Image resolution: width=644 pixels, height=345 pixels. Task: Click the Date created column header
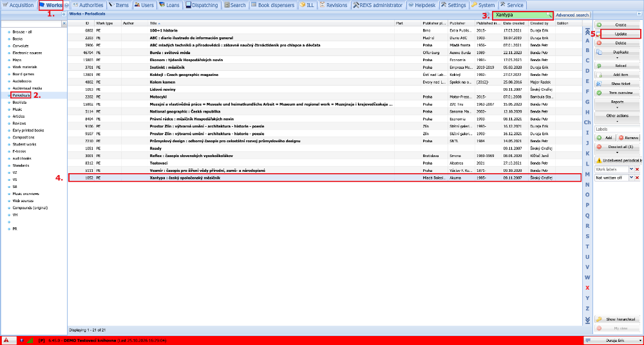pyautogui.click(x=515, y=23)
